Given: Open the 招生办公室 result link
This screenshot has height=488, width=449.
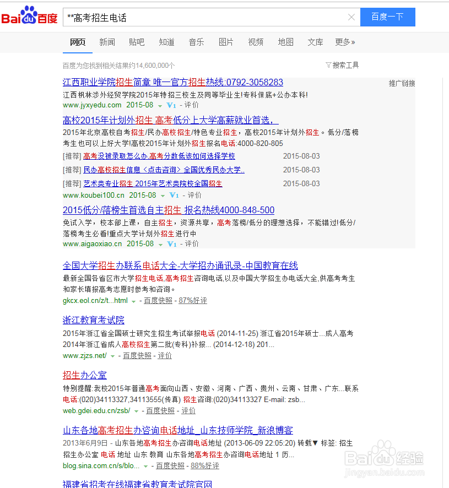Looking at the screenshot, I should 84,375.
